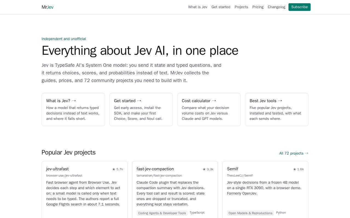350x218 pixels.
Task: Click the Subscribe button
Action: point(299,7)
